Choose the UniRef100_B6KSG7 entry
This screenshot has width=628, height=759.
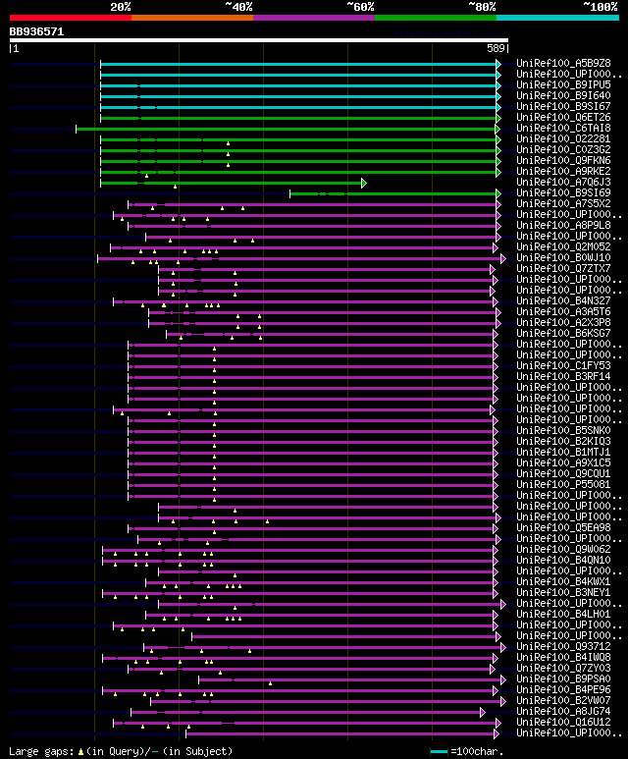pyautogui.click(x=563, y=333)
